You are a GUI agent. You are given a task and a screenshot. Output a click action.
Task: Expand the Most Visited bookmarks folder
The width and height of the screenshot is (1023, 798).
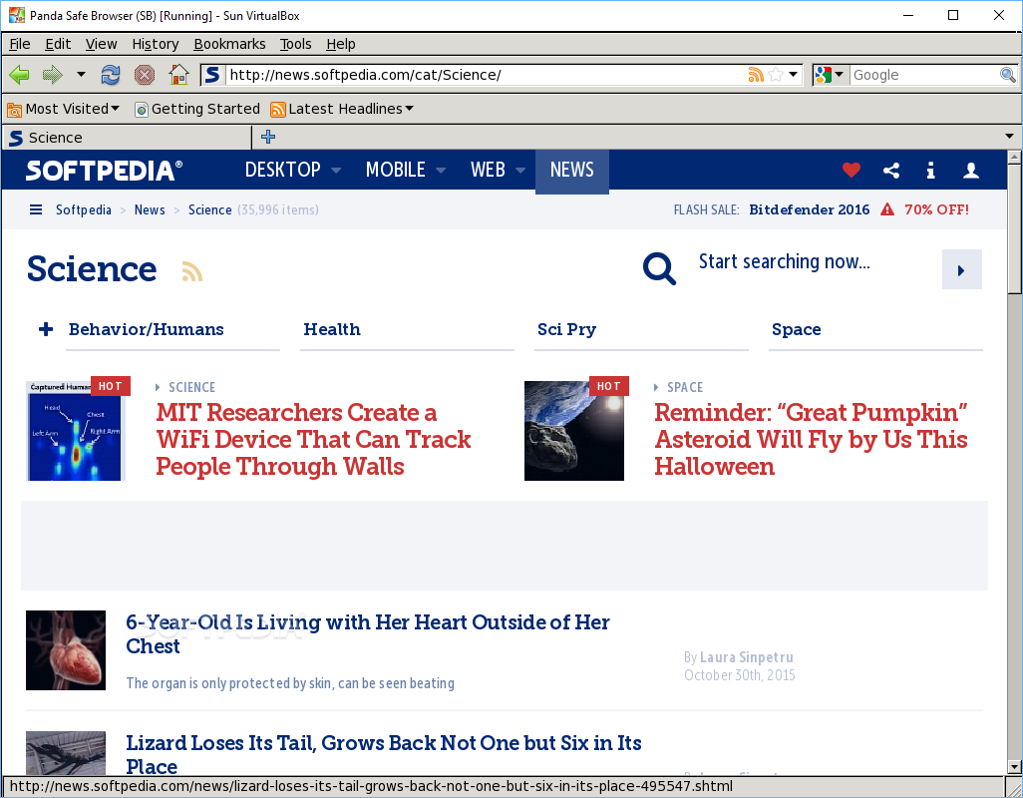coord(63,109)
